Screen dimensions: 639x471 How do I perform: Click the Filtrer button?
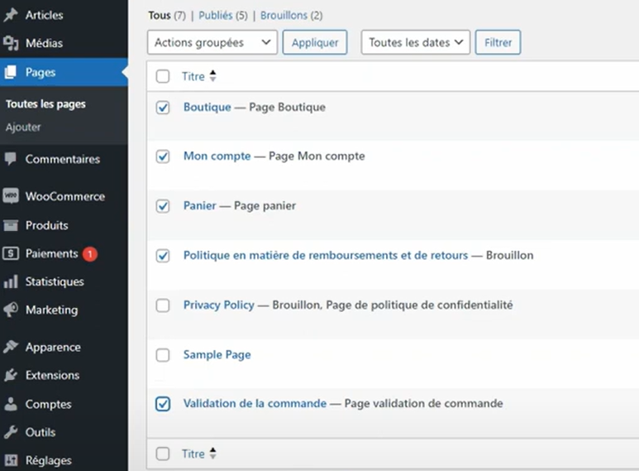[498, 42]
